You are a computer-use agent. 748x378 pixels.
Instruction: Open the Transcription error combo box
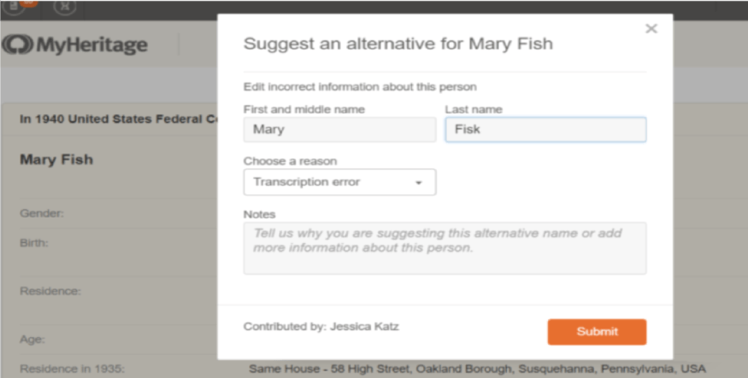pyautogui.click(x=339, y=182)
